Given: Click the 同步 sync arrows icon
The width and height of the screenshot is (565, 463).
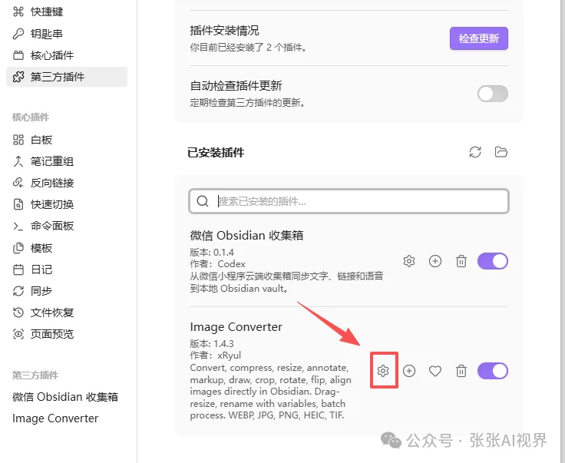Looking at the screenshot, I should (x=18, y=291).
